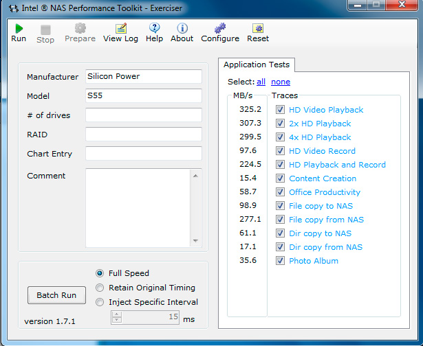Disable the Photo Album trace
This screenshot has height=346, width=423.
pyautogui.click(x=280, y=261)
